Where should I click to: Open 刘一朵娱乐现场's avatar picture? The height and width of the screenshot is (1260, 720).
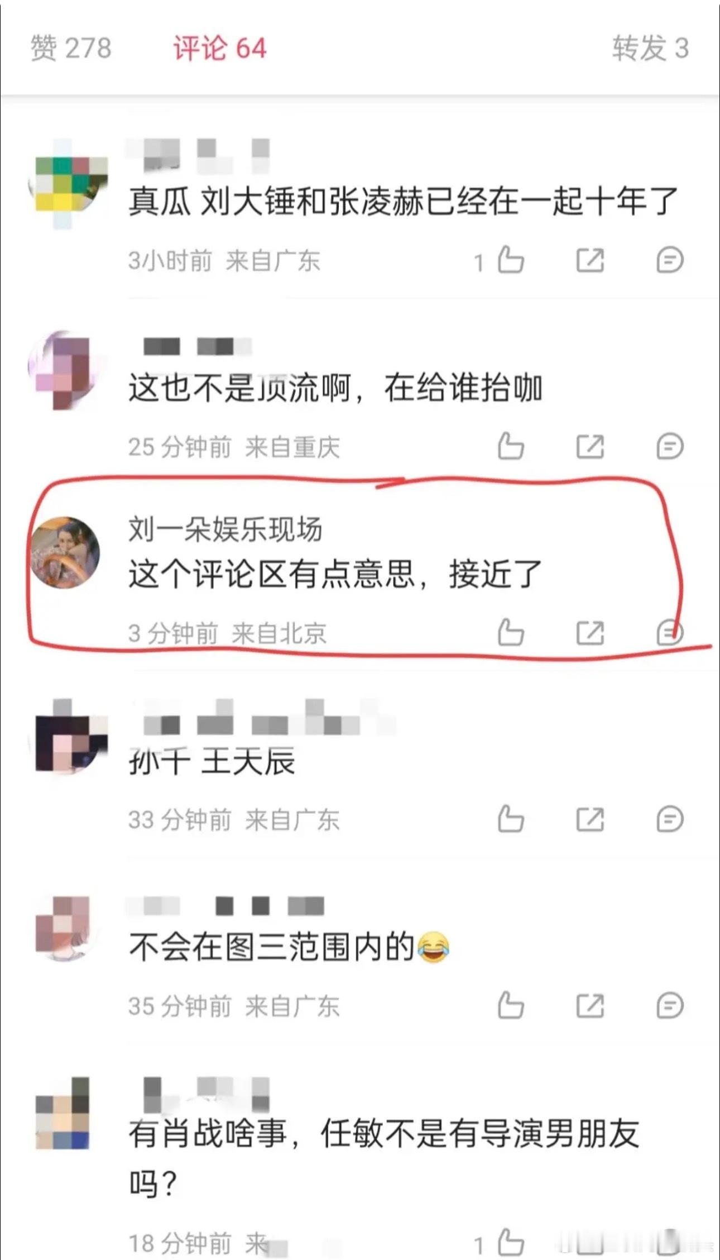click(65, 552)
